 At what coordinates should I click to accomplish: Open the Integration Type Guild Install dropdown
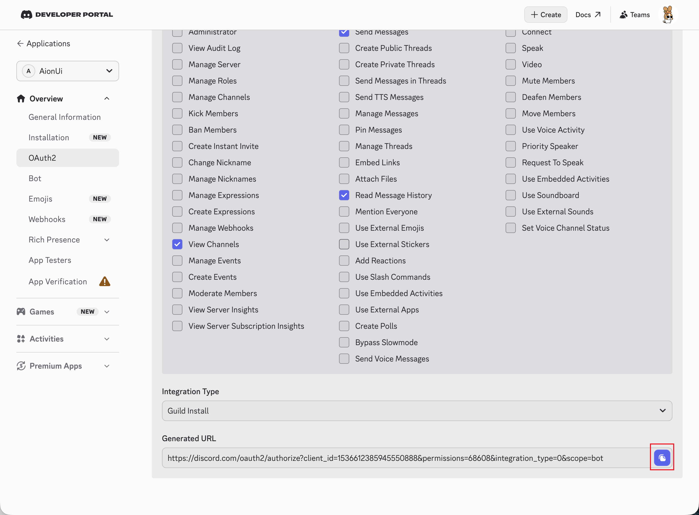(x=417, y=411)
